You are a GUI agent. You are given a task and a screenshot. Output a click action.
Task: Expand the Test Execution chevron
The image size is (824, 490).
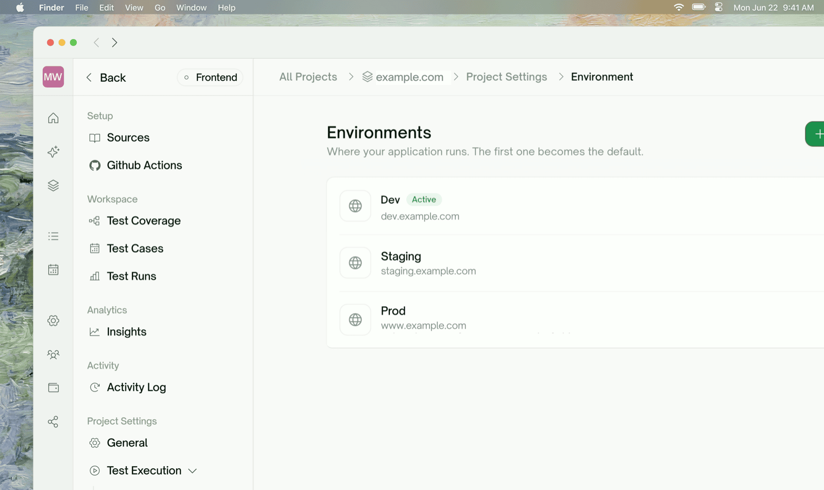tap(193, 471)
